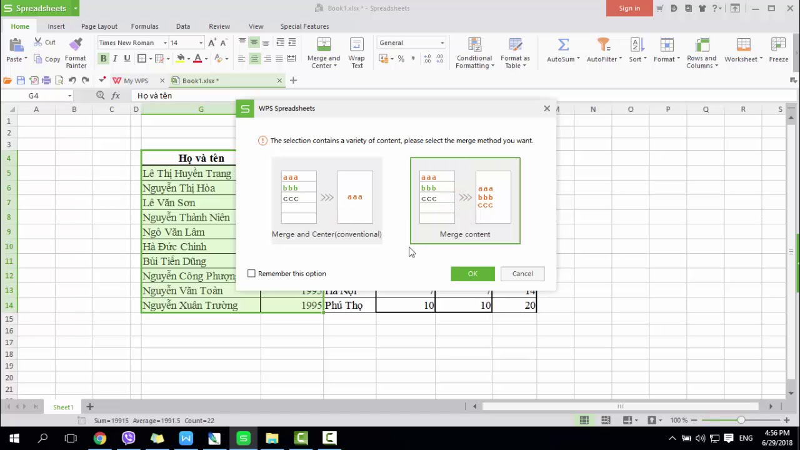800x450 pixels.
Task: Open the Data ribbon tab
Action: (x=183, y=26)
